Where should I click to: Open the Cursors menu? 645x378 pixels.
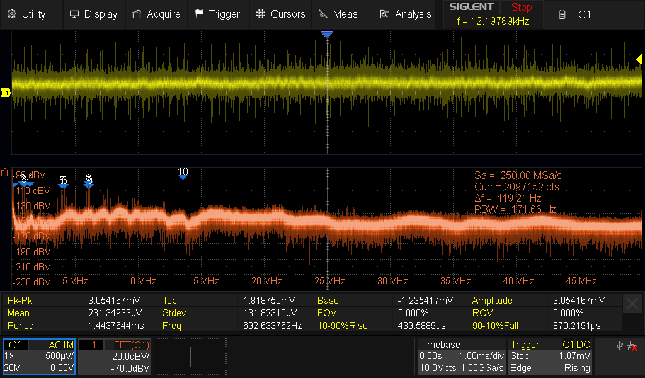click(281, 14)
